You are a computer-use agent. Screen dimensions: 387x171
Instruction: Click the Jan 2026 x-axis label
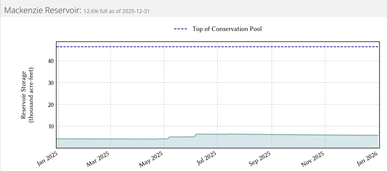pyautogui.click(x=368, y=159)
